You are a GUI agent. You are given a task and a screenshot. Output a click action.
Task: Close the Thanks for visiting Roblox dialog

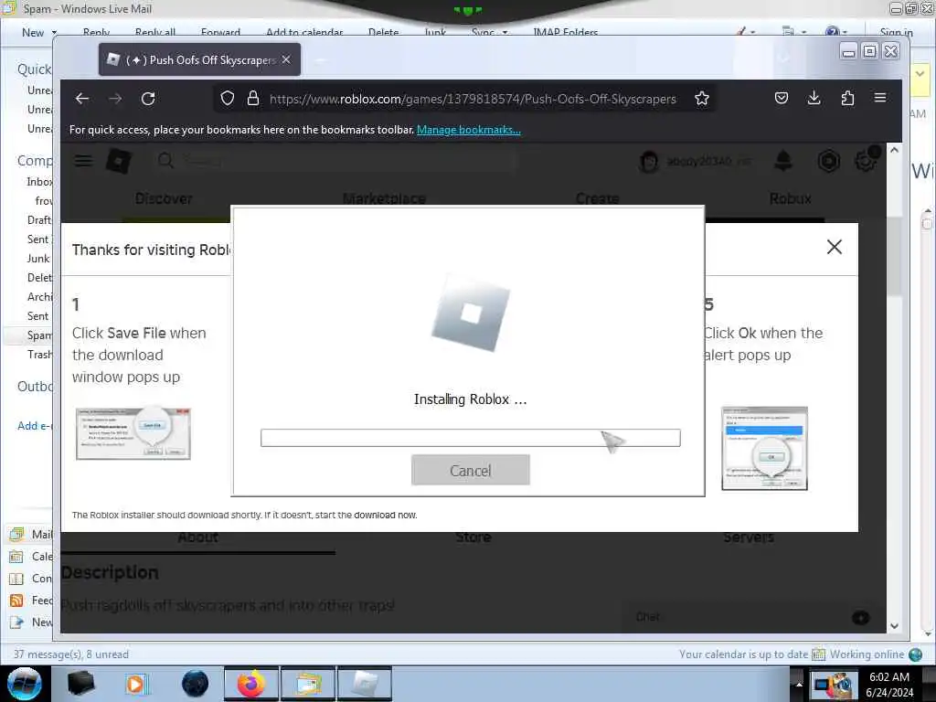pyautogui.click(x=835, y=247)
